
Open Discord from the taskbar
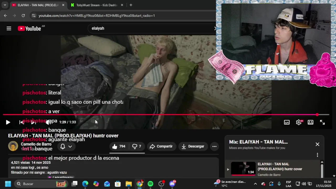[172, 183]
